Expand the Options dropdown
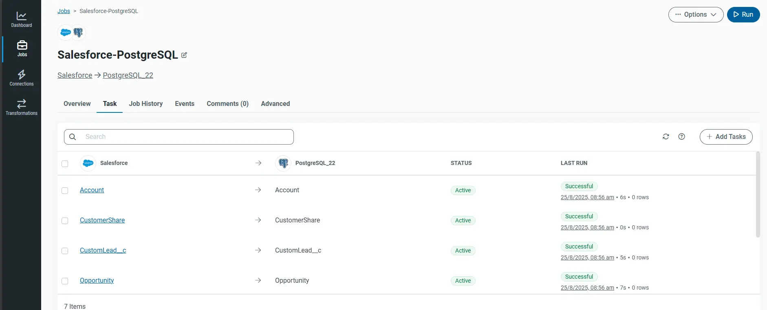The width and height of the screenshot is (767, 310). click(x=696, y=15)
